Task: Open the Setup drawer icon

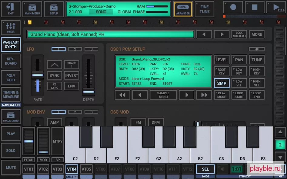Action: click(54, 9)
